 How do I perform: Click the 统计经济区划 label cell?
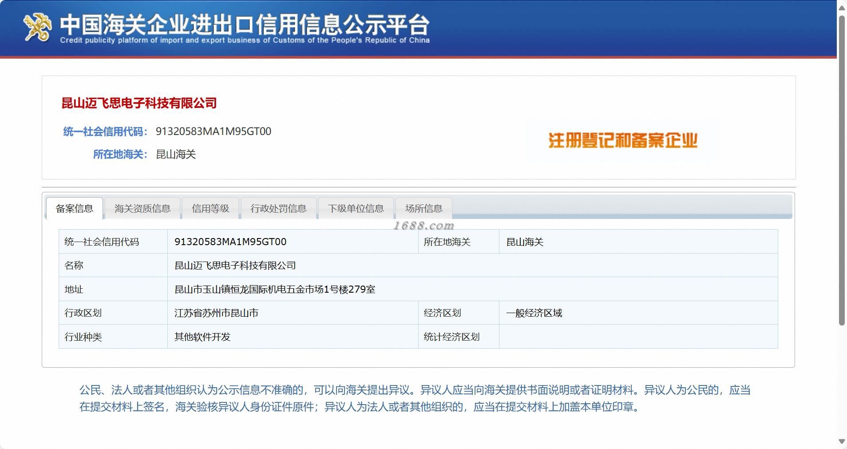click(459, 337)
